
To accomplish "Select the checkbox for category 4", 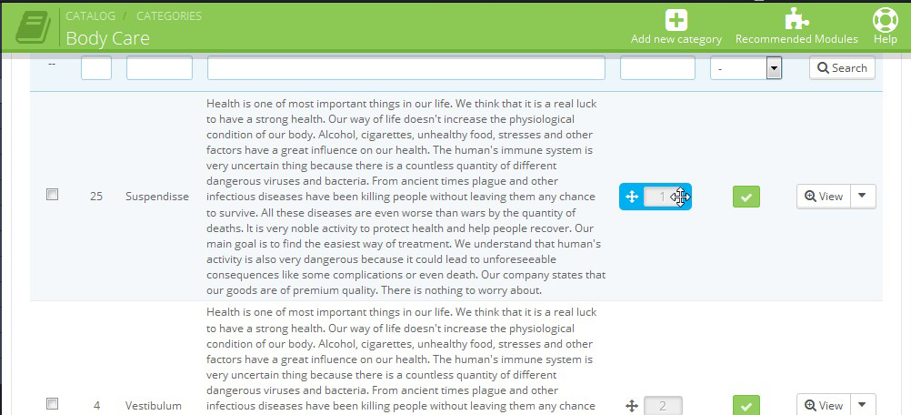I will point(53,403).
